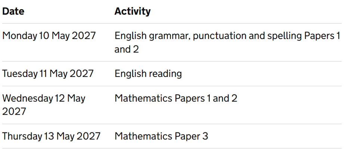
Task: Click the Date column header
Action: coord(13,11)
